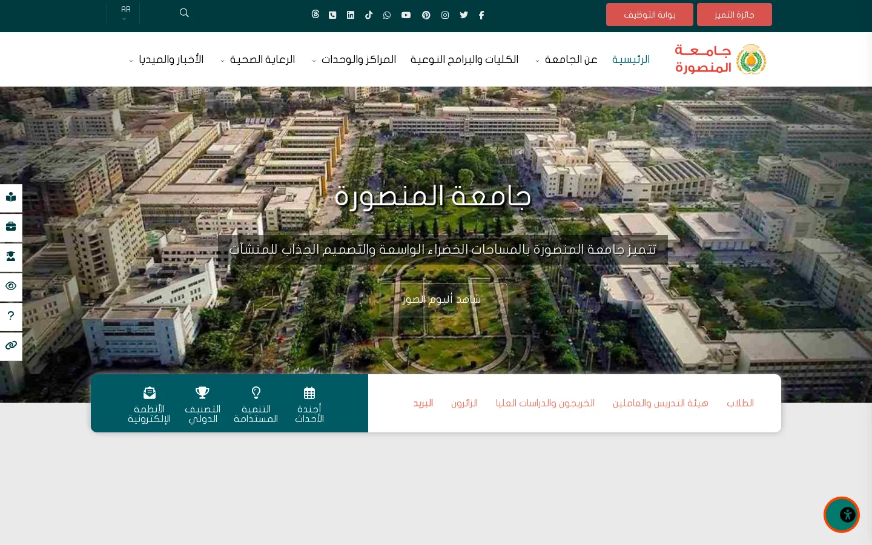
Task: Click بوابة التوظيف button
Action: pyautogui.click(x=650, y=15)
